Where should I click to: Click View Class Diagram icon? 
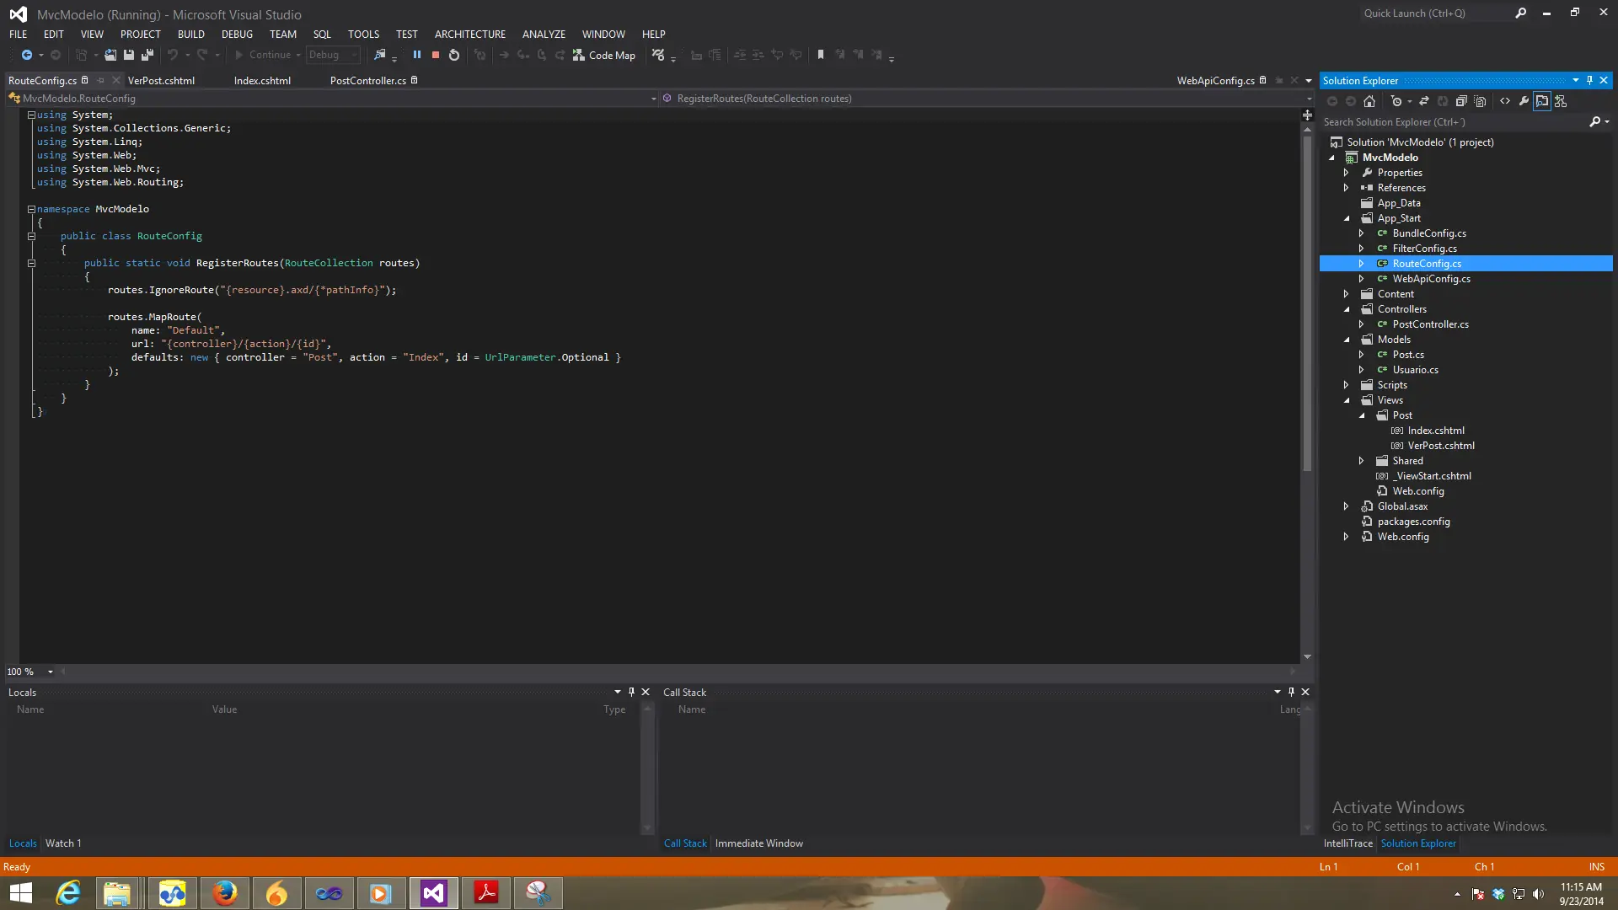(x=1562, y=101)
